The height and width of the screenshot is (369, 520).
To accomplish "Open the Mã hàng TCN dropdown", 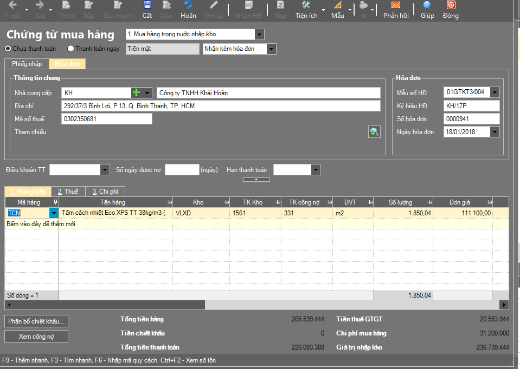I will (54, 213).
